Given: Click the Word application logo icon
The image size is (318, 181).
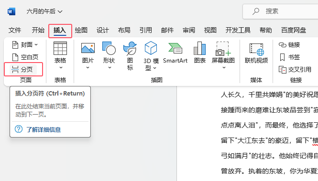Looking at the screenshot, I should pyautogui.click(x=11, y=11).
